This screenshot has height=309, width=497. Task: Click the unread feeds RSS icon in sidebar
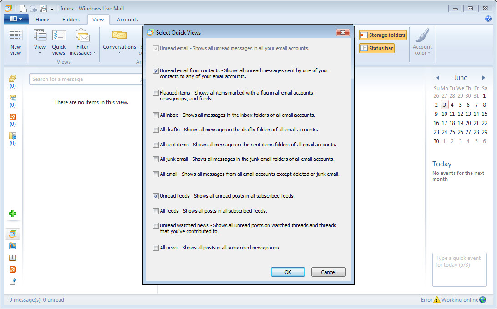click(x=13, y=117)
